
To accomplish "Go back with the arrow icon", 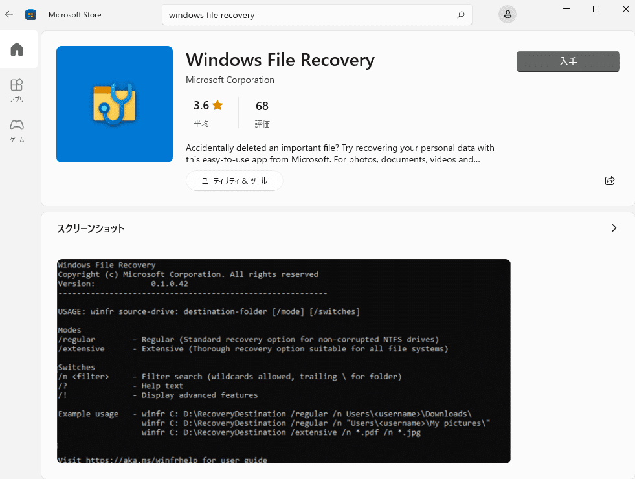I will click(x=9, y=15).
